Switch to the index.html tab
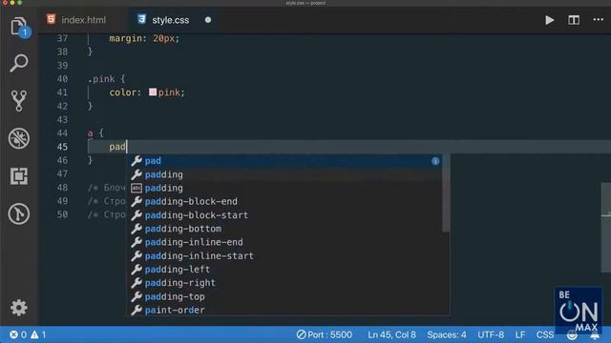This screenshot has width=611, height=343. coord(83,20)
